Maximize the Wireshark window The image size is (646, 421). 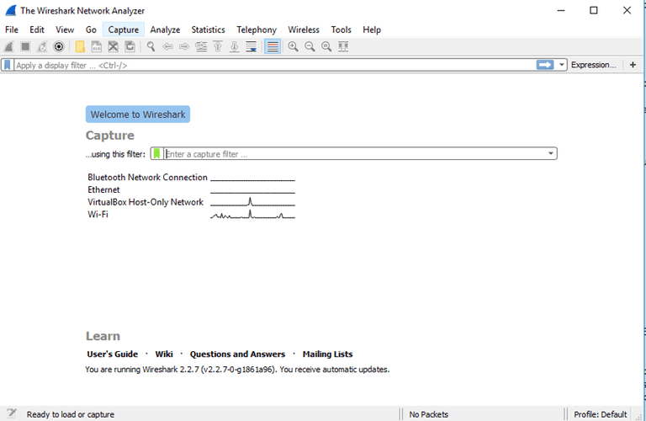click(594, 10)
